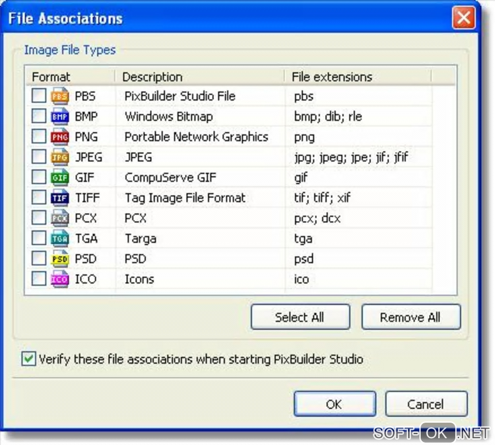Click the File extensions column header

coord(358,77)
